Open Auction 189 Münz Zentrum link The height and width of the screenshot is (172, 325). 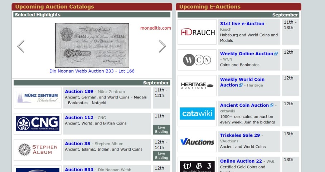(79, 91)
